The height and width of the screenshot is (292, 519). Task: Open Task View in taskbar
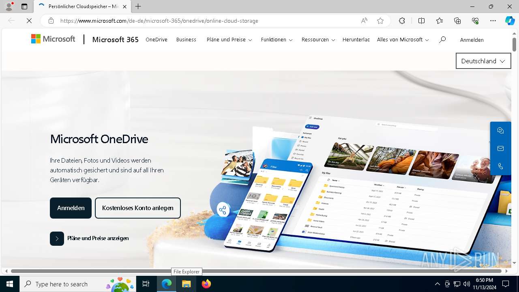pyautogui.click(x=146, y=284)
